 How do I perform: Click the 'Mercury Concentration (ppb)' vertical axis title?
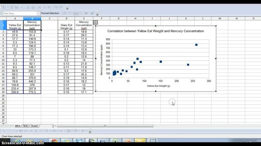pos(102,60)
